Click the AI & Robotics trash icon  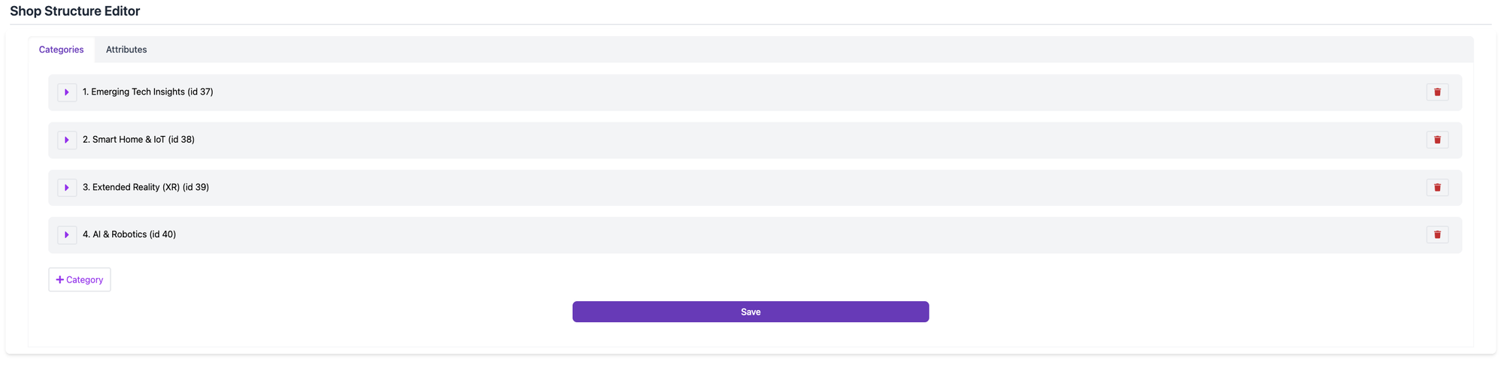tap(1436, 235)
